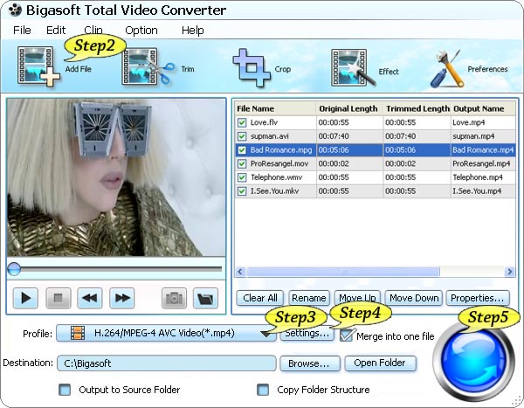Click the film icon in Profile box

click(78, 333)
